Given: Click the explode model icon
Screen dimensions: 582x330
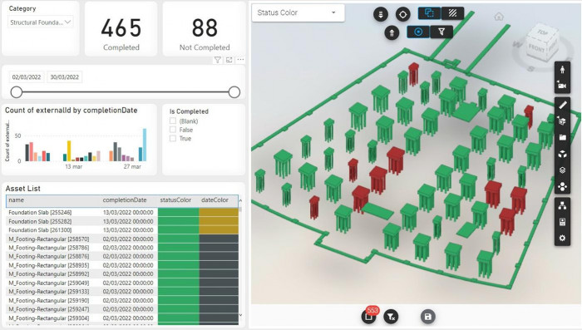Looking at the screenshot, I should pos(562,154).
